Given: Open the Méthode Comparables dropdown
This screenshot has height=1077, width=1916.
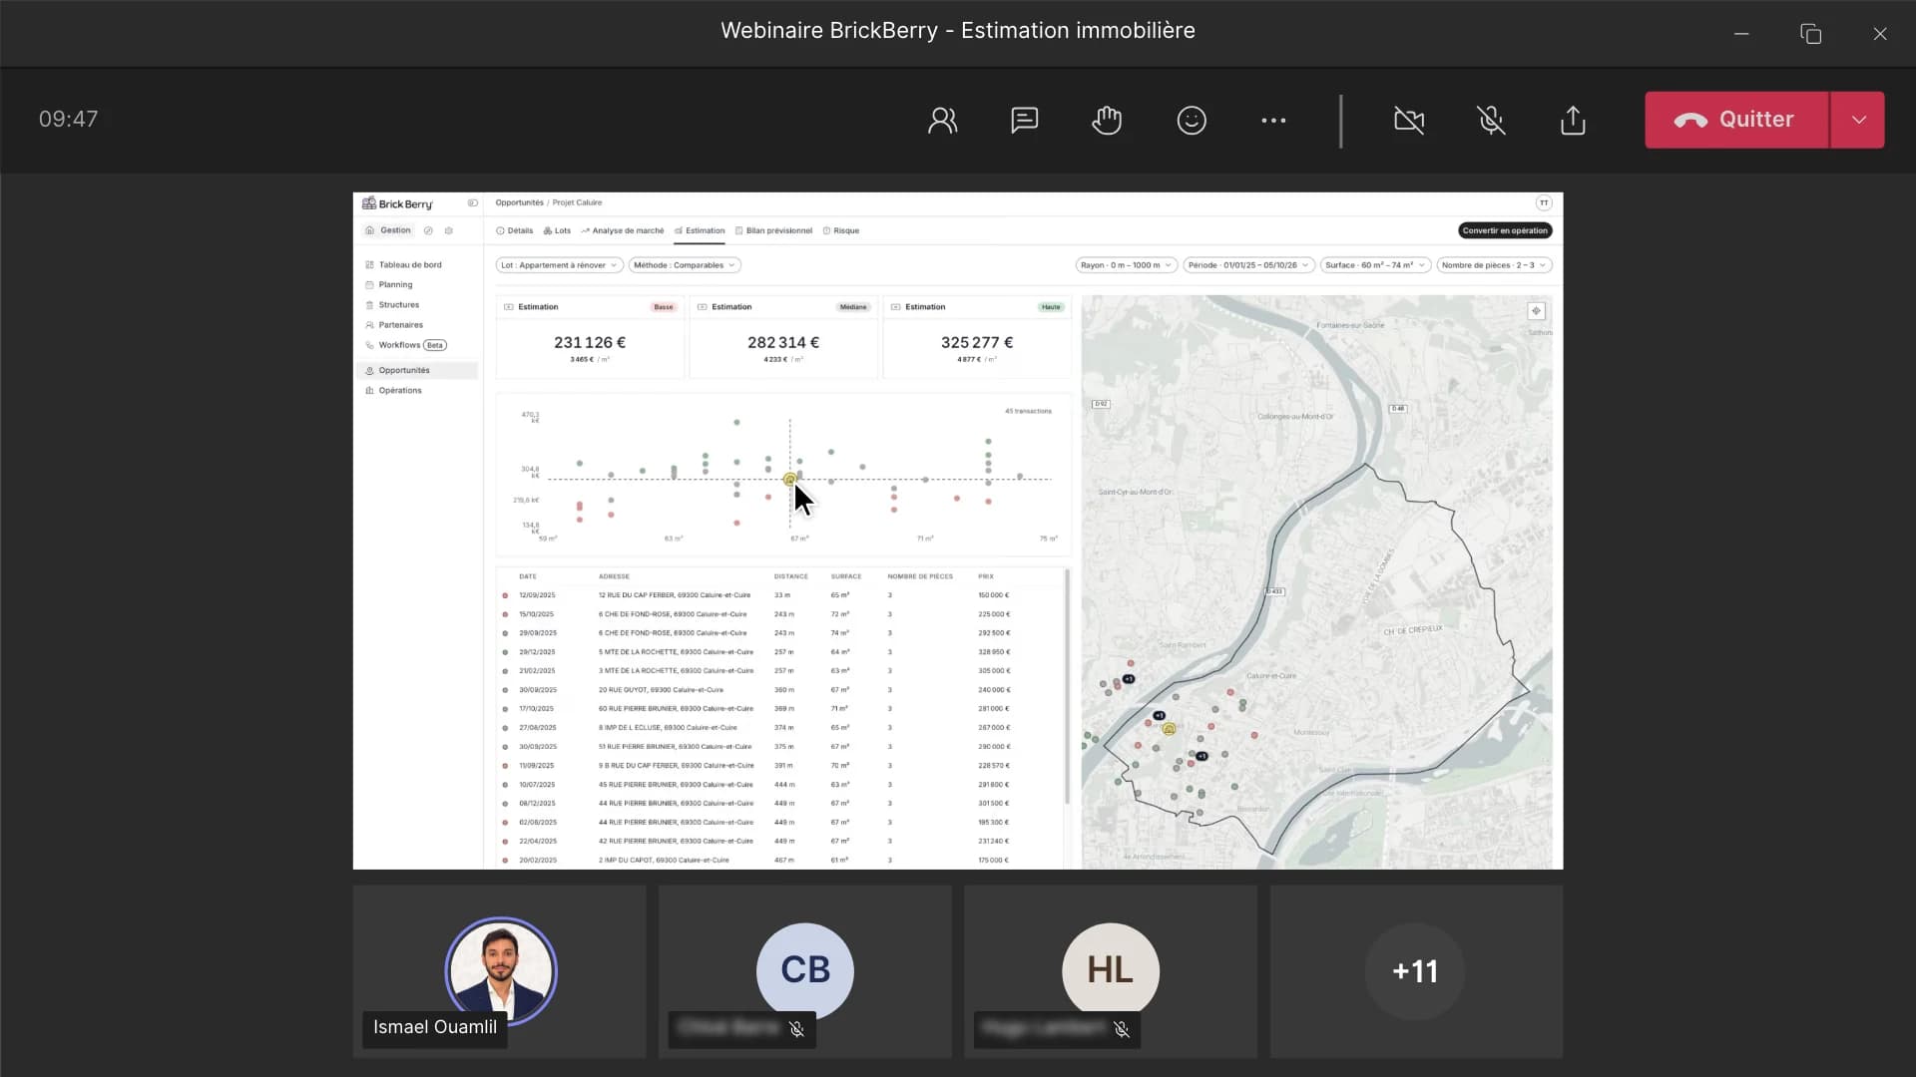Looking at the screenshot, I should 685,265.
